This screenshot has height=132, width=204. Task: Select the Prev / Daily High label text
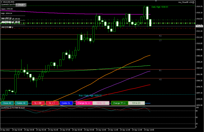(90, 96)
